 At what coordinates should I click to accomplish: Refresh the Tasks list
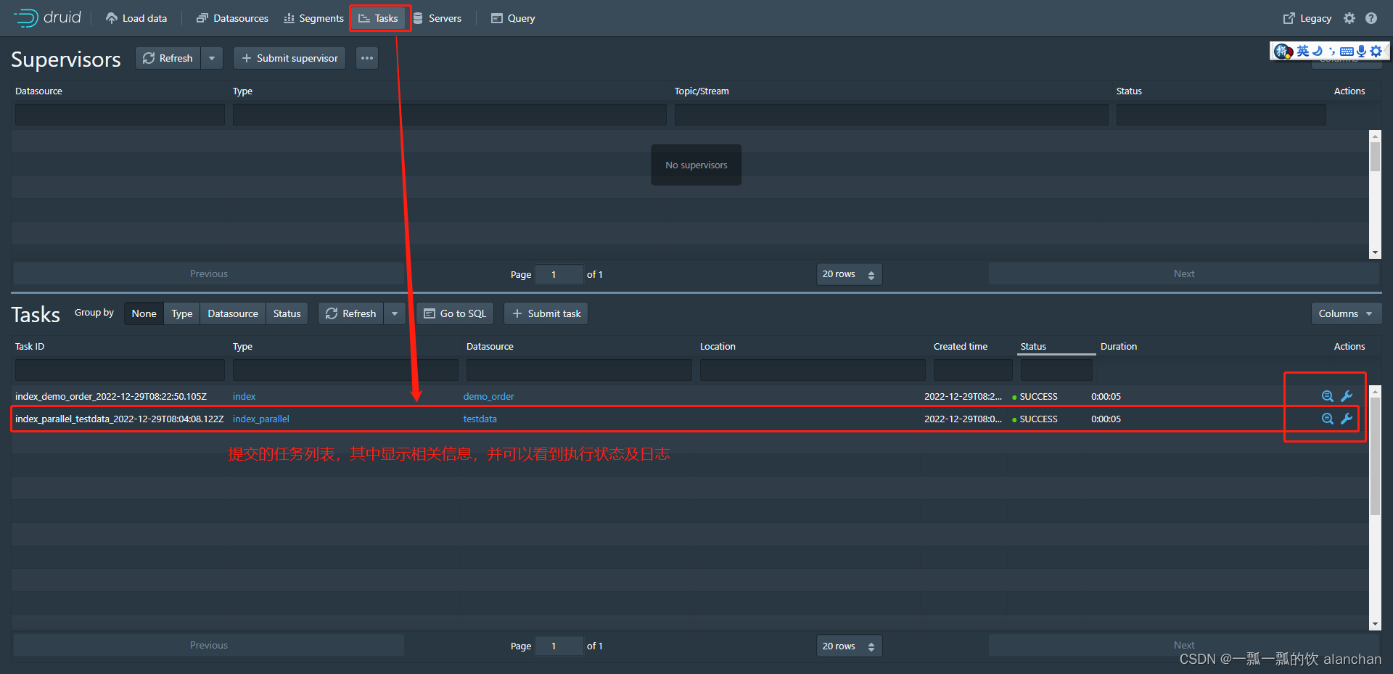351,313
